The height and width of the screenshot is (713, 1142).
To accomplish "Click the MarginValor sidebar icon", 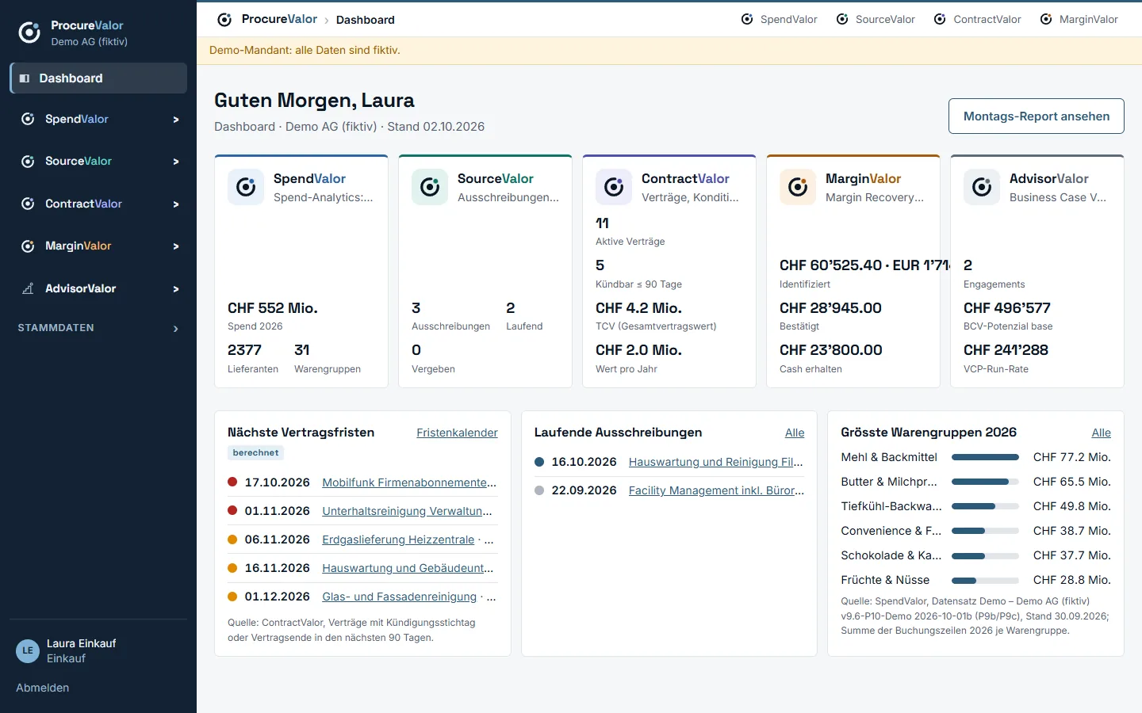I will [28, 246].
